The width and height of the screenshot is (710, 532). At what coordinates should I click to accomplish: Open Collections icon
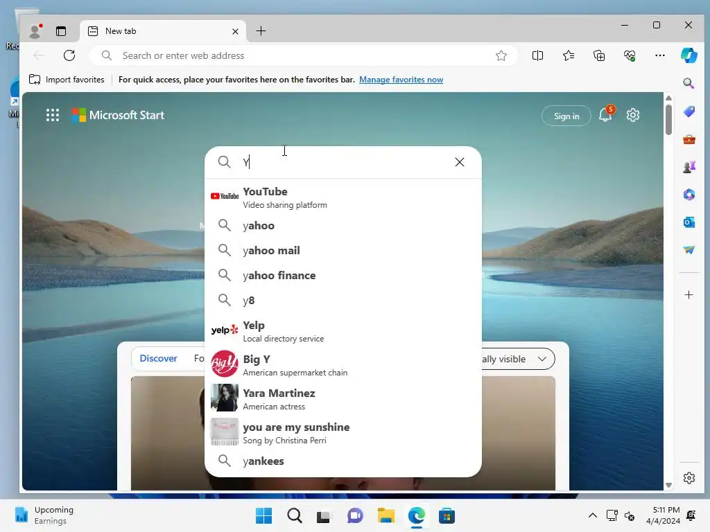tap(598, 55)
